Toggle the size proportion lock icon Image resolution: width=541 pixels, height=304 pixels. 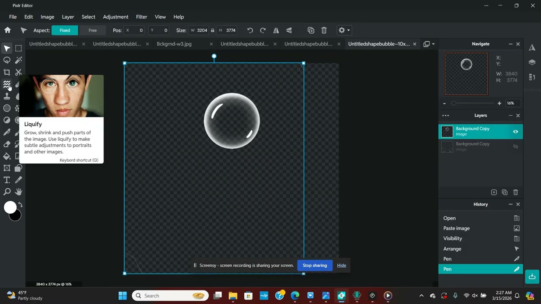click(x=213, y=30)
